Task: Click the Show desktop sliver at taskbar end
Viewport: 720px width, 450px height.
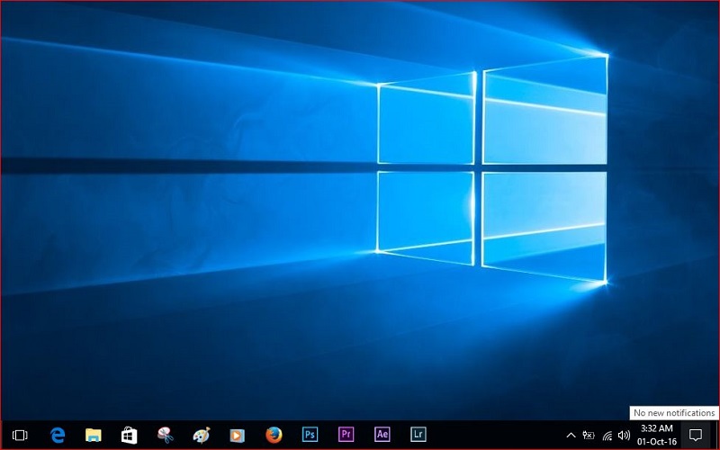Action: click(715, 435)
